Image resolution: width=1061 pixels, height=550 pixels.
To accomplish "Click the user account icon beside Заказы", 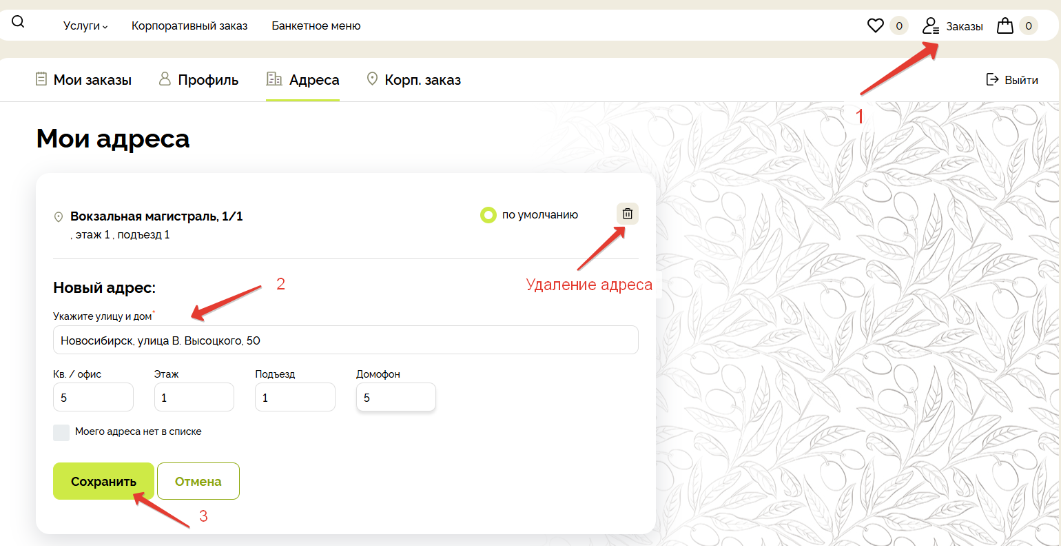I will point(931,26).
